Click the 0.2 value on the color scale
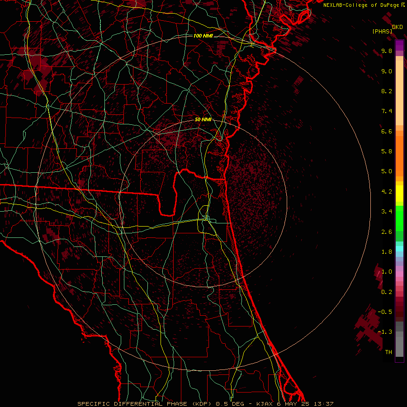This screenshot has height=407, width=407. (387, 292)
